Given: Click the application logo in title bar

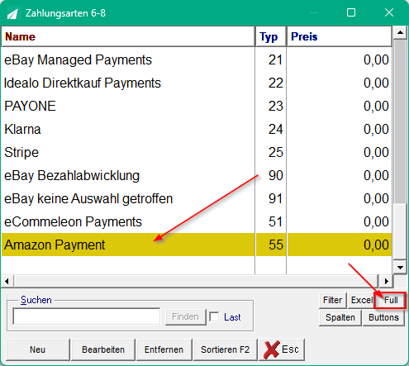Looking at the screenshot, I should point(12,13).
